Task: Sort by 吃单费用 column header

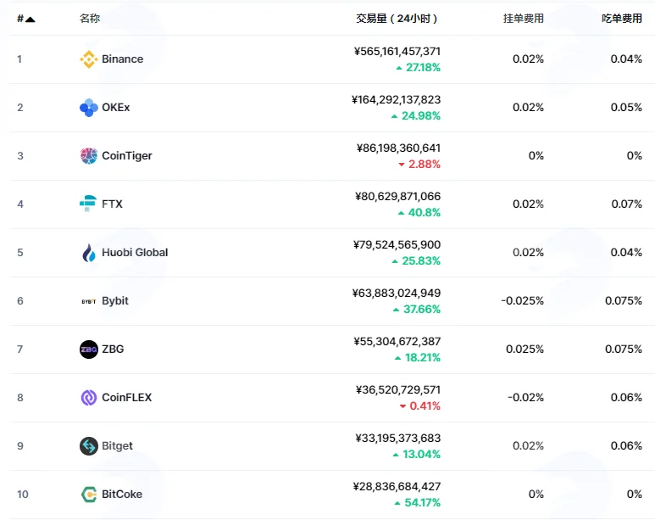Action: tap(622, 19)
